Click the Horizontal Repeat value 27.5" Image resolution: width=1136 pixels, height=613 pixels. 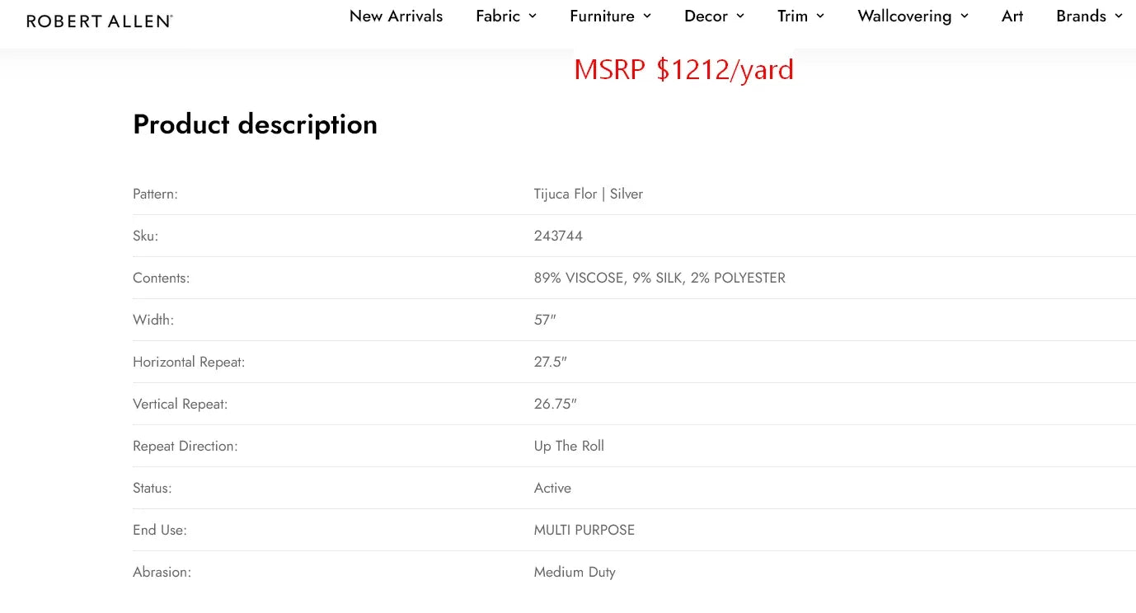pos(550,363)
